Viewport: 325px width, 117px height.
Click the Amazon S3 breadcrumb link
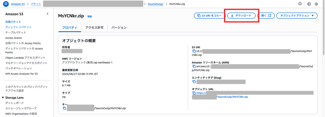point(18,4)
